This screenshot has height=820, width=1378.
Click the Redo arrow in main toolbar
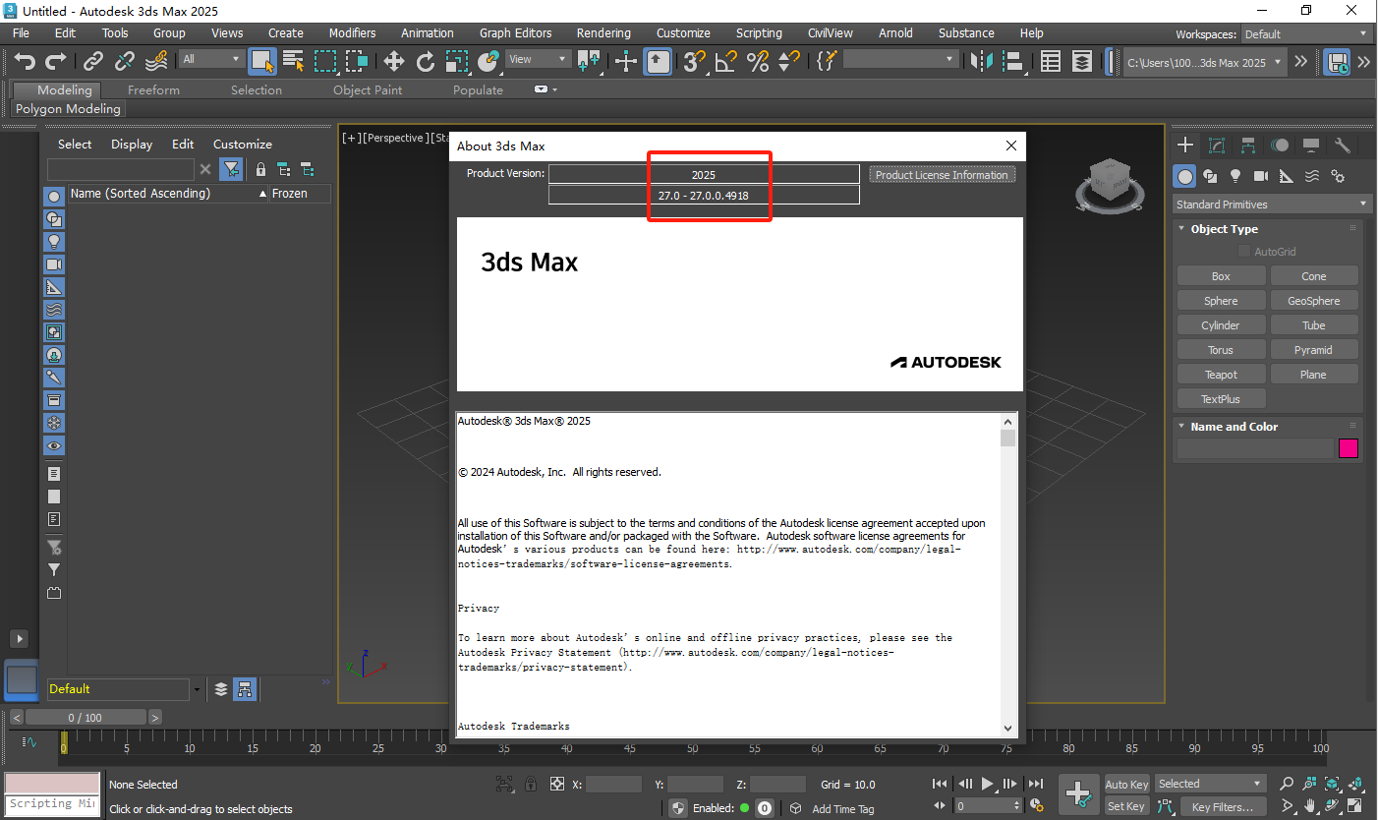click(x=57, y=61)
